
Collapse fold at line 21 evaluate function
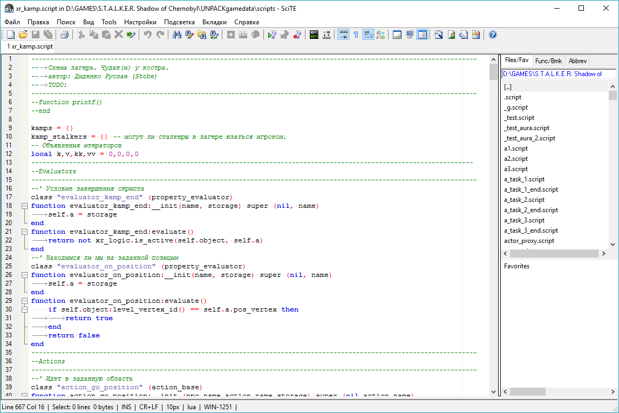24,232
